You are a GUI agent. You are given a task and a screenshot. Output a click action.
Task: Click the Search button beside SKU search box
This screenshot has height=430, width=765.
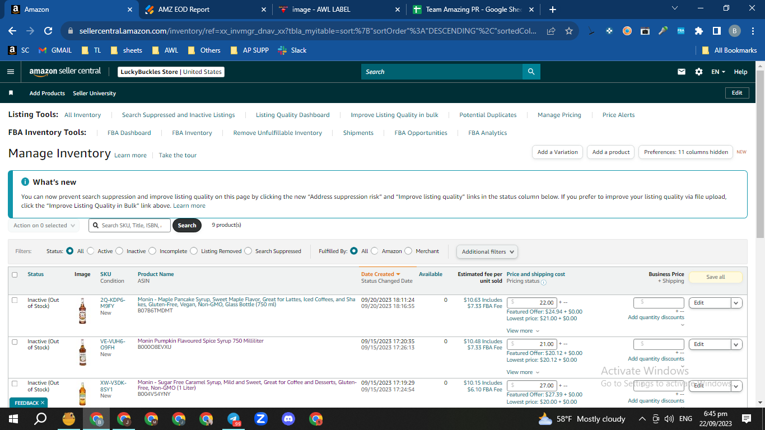pyautogui.click(x=187, y=226)
